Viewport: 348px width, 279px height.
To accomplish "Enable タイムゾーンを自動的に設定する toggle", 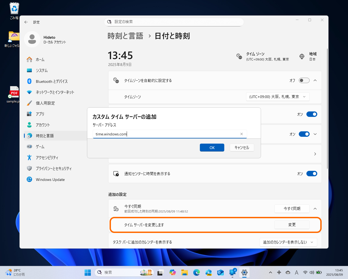I will (x=304, y=80).
